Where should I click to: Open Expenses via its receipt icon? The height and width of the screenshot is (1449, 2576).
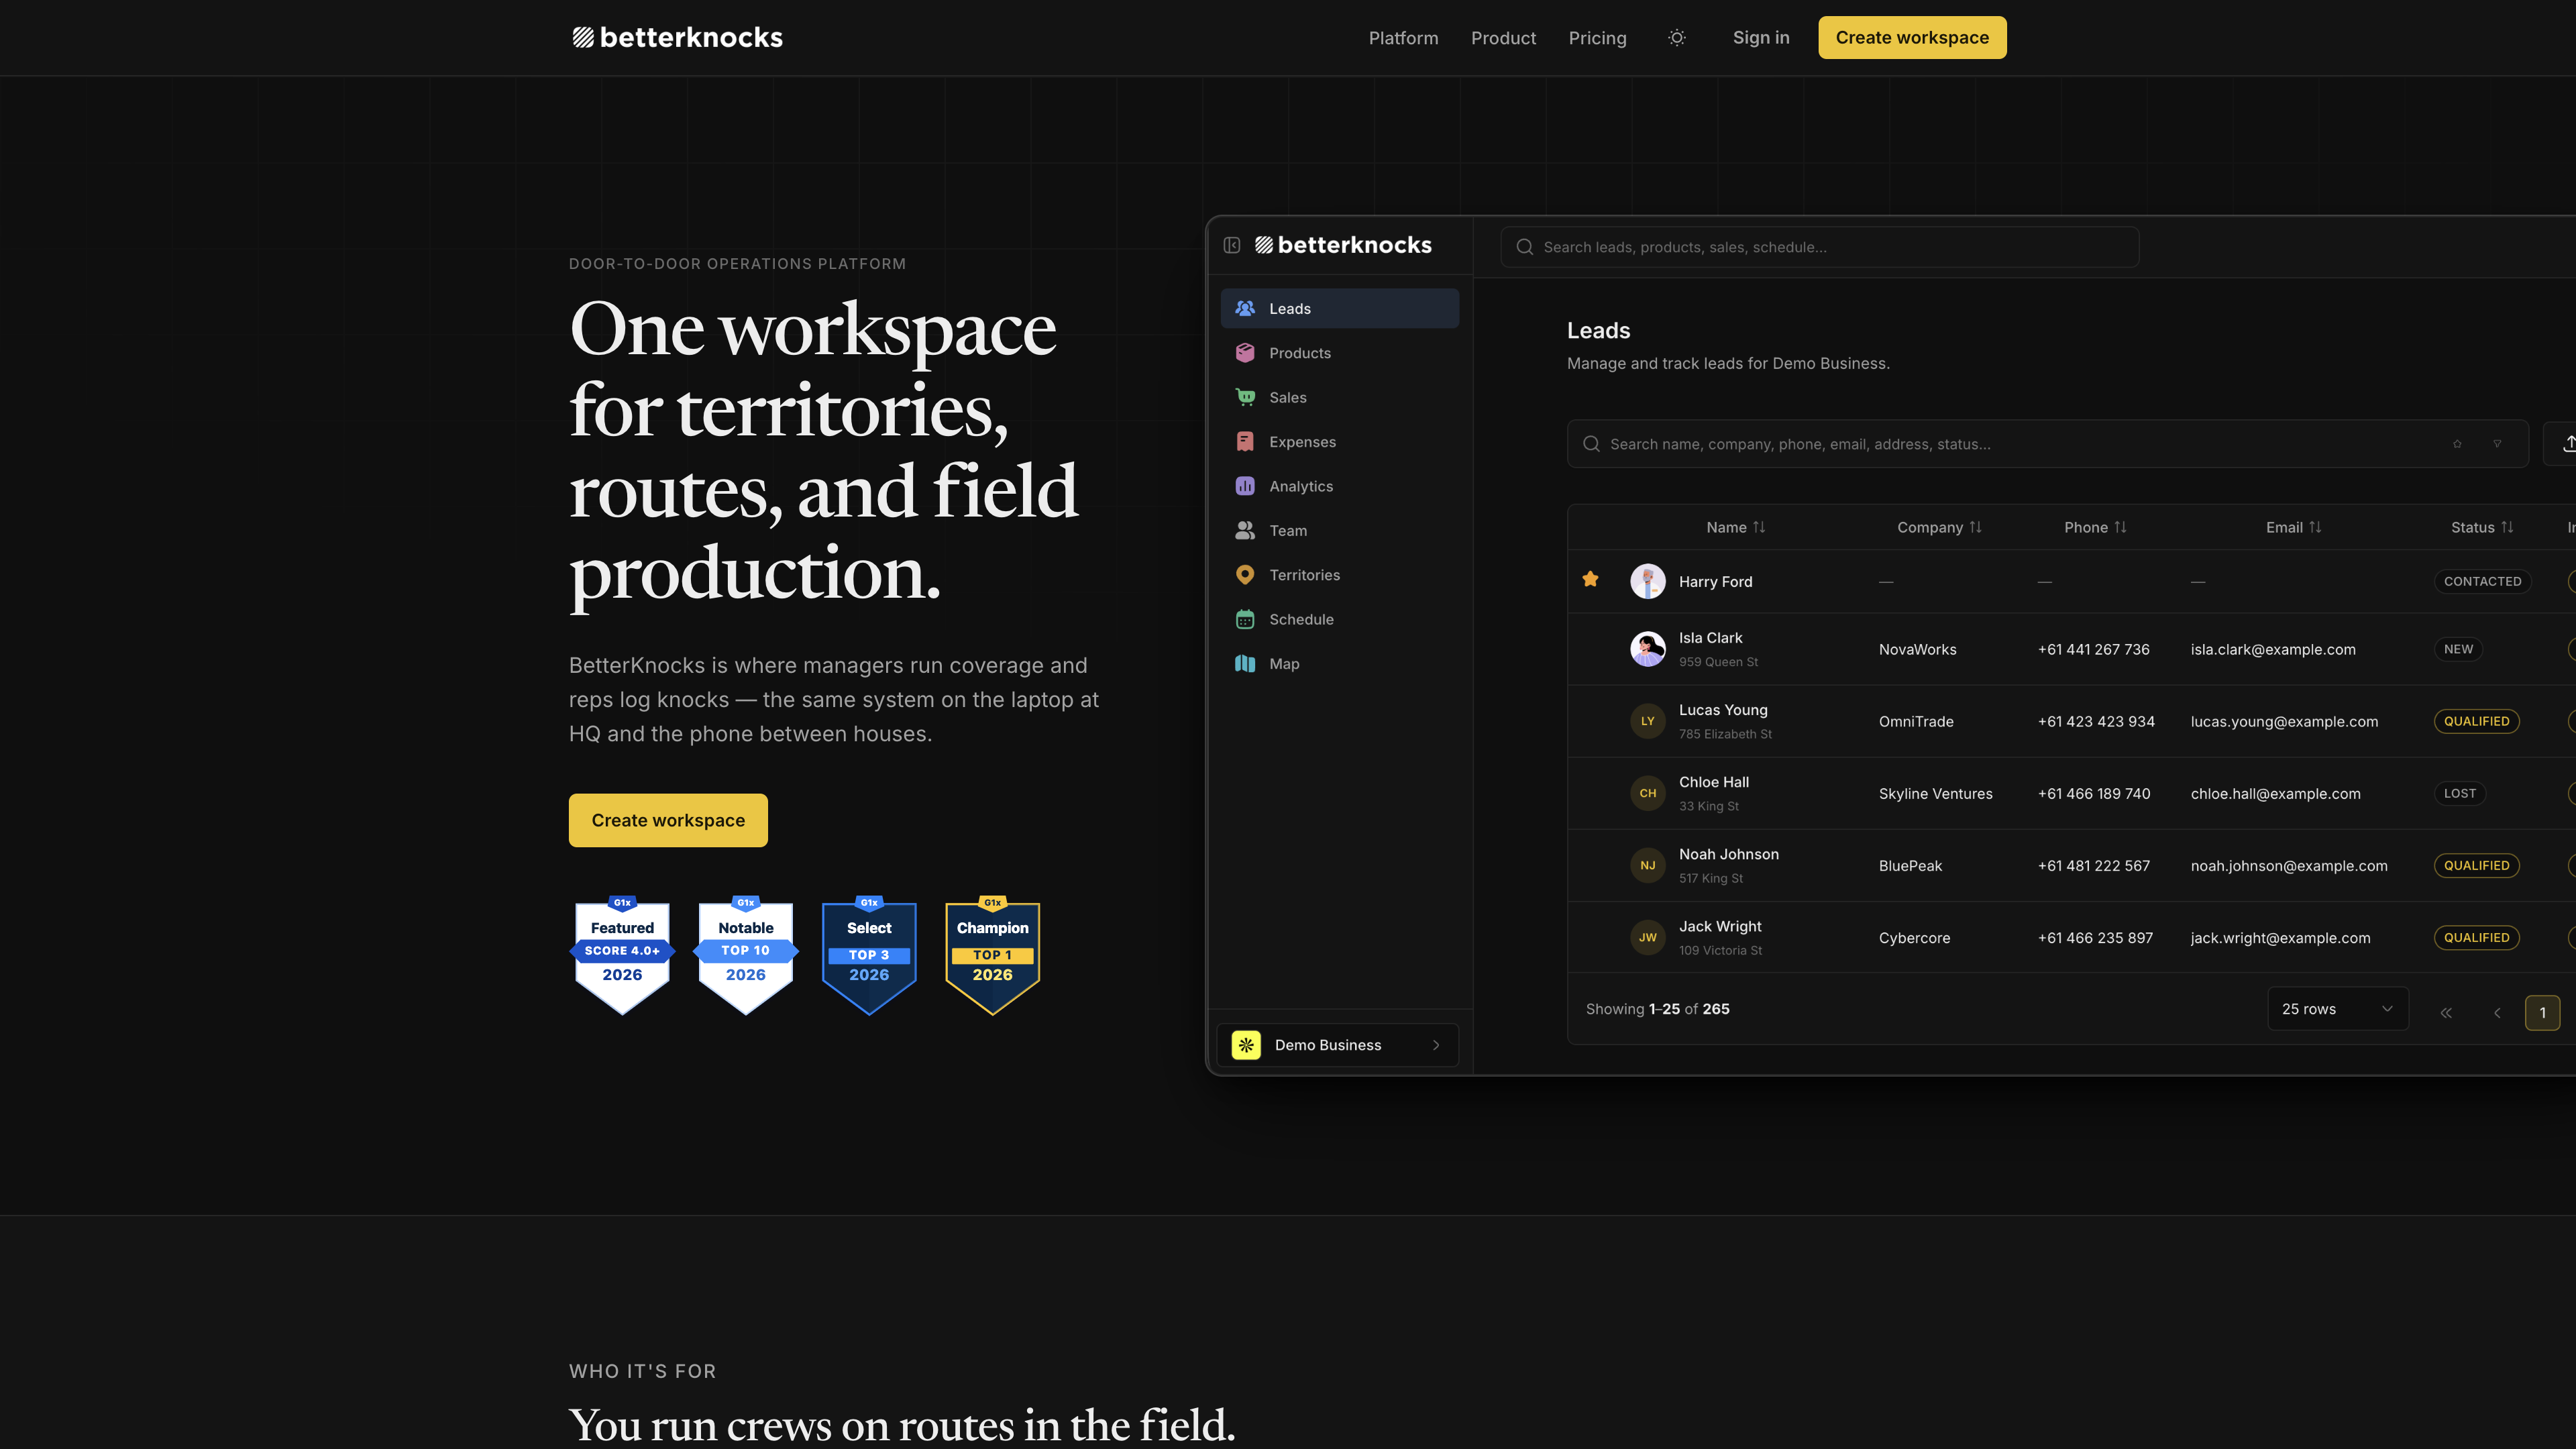click(1245, 441)
